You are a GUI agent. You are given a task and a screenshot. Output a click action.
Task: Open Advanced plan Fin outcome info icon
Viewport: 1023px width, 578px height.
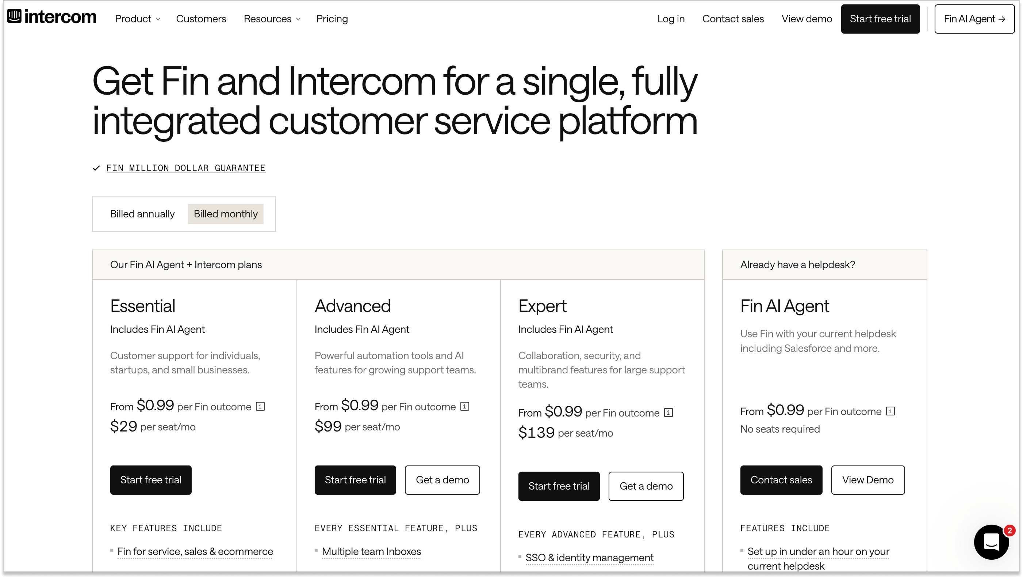(x=465, y=406)
